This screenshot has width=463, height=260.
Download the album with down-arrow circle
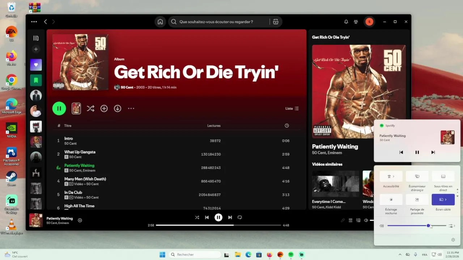point(118,108)
